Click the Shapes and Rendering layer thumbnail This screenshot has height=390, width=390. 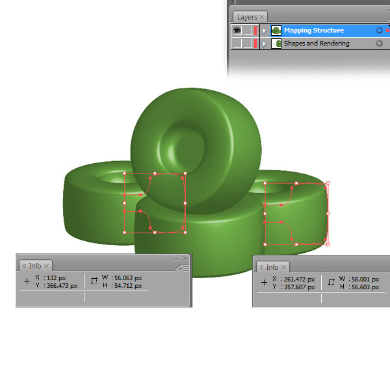276,44
